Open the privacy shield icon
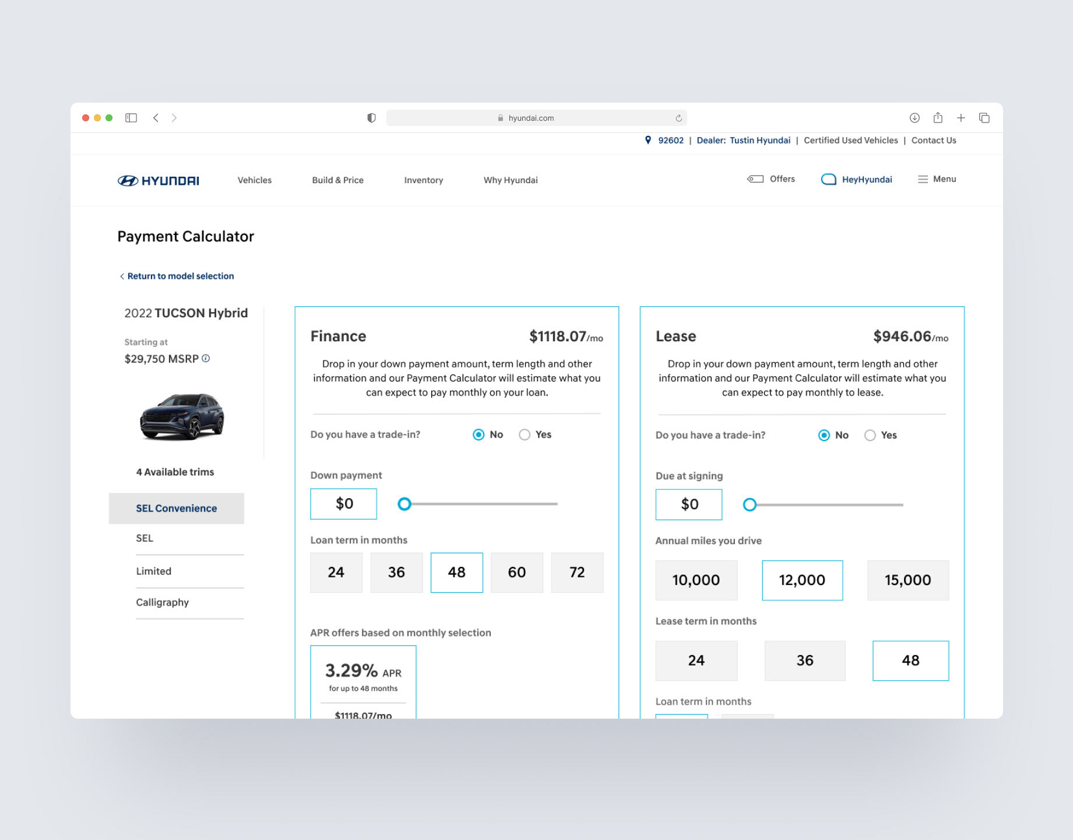Screen dimensions: 1073x840 [x=371, y=118]
